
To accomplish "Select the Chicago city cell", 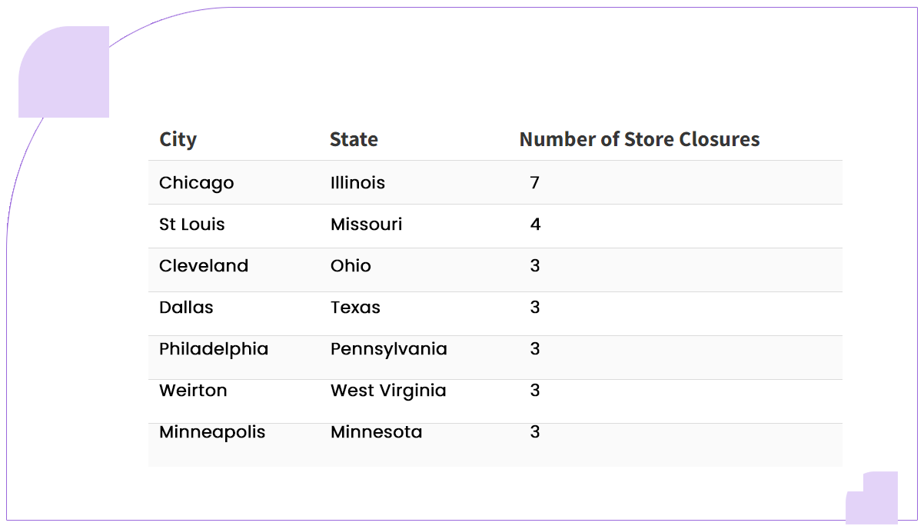I will point(196,183).
